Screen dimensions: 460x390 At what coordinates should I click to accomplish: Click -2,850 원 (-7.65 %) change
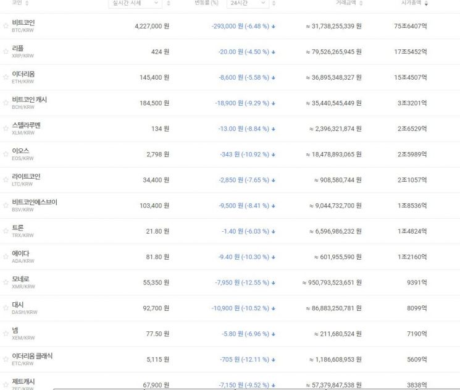244,180
